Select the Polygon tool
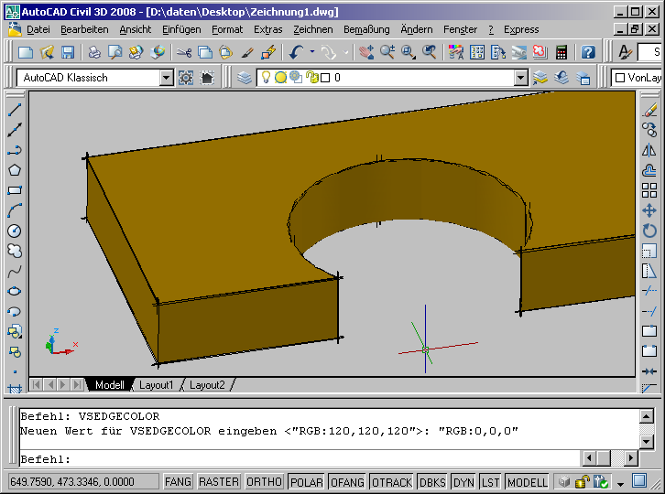The image size is (665, 494). pyautogui.click(x=14, y=170)
